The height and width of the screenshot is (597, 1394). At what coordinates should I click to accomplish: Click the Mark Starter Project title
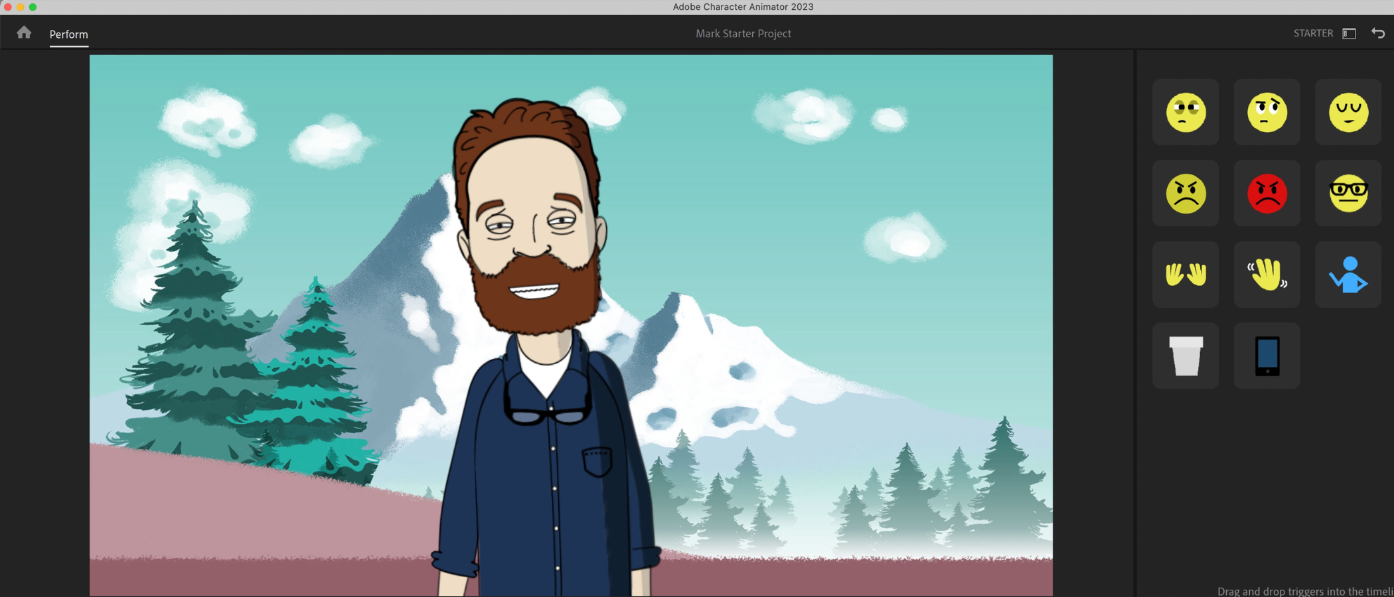pyautogui.click(x=743, y=33)
